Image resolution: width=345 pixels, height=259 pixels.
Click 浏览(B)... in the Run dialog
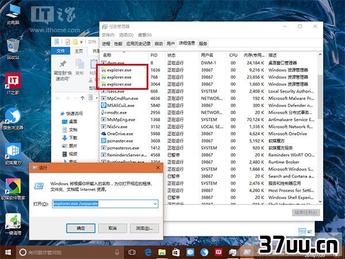[144, 228]
